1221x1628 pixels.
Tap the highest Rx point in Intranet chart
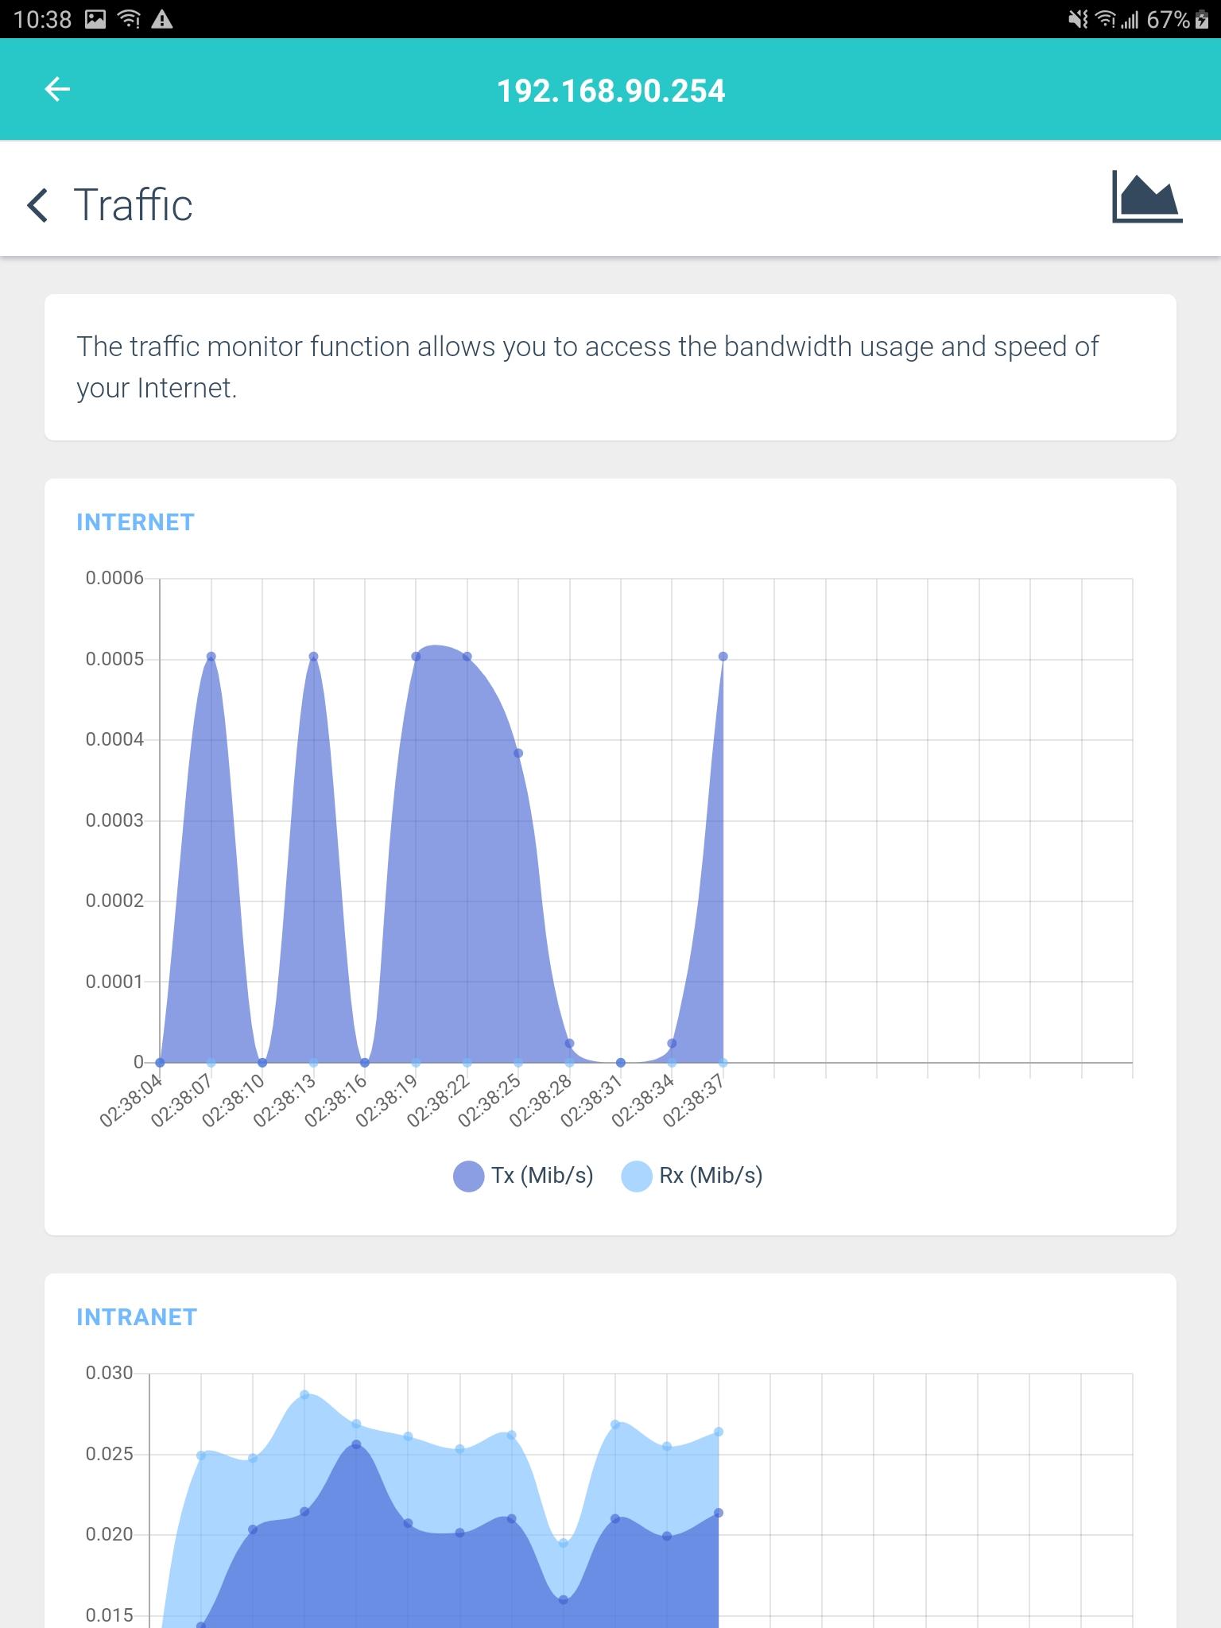[x=304, y=1394]
